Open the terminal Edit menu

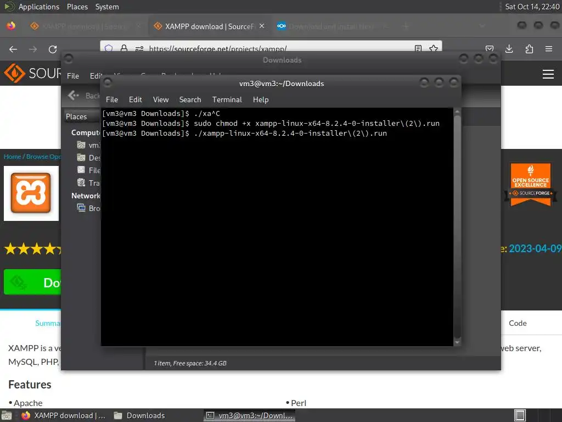pos(135,99)
